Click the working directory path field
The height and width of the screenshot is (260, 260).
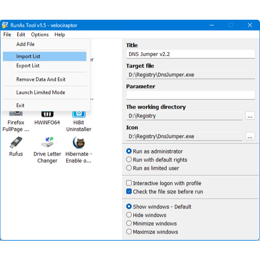tap(185, 116)
